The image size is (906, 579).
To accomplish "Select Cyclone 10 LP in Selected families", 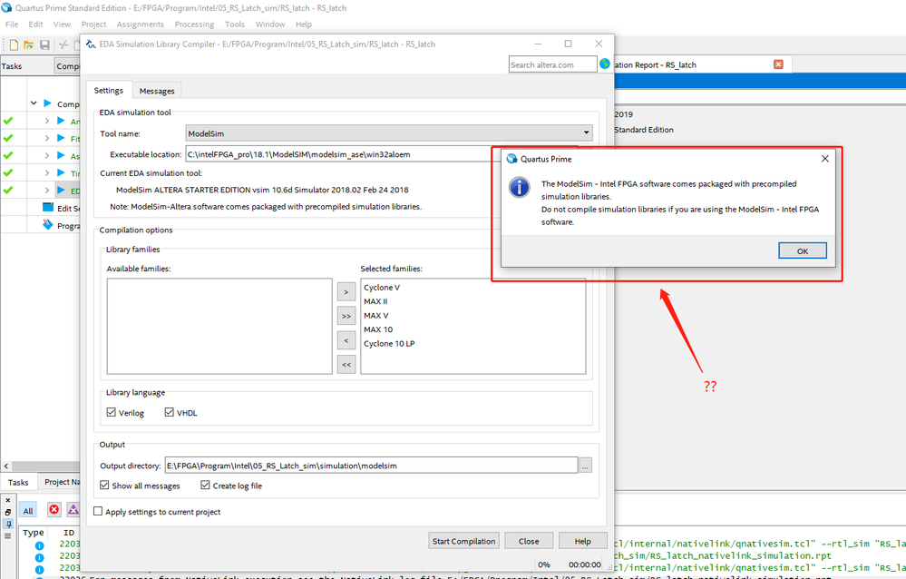I will coord(389,343).
